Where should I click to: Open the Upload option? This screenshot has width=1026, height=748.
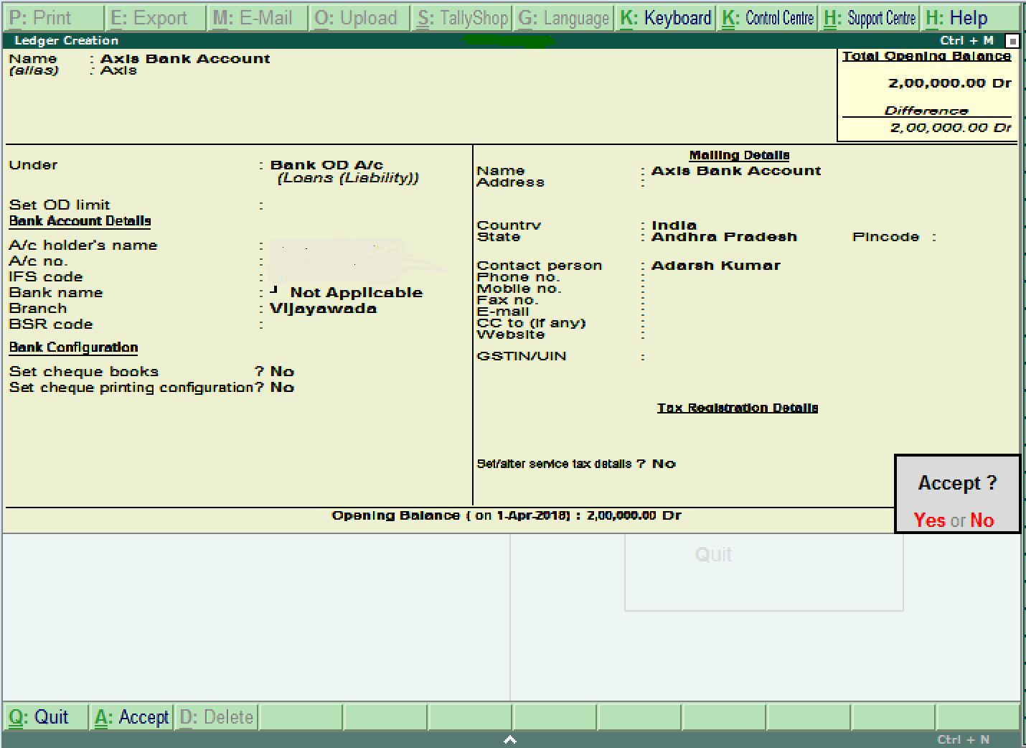tap(359, 18)
